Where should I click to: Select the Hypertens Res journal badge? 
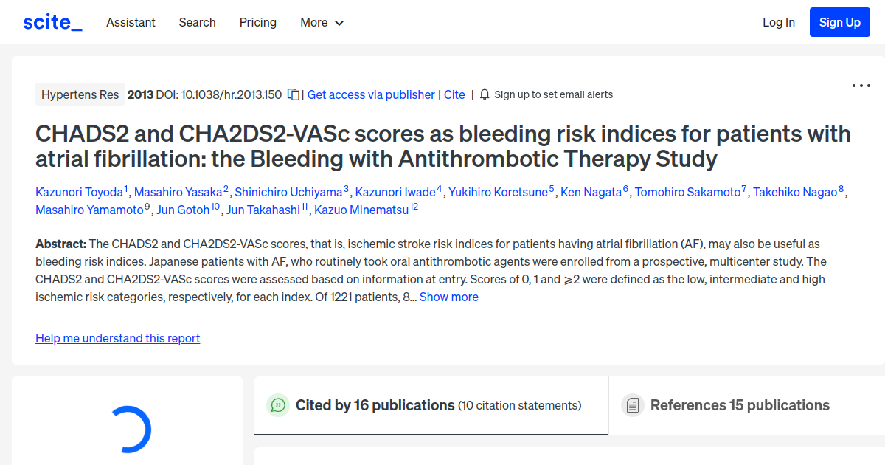coord(80,94)
